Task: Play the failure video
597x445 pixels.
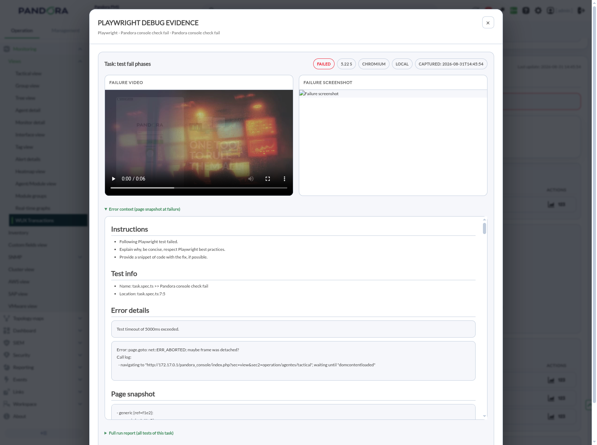Action: 113,179
